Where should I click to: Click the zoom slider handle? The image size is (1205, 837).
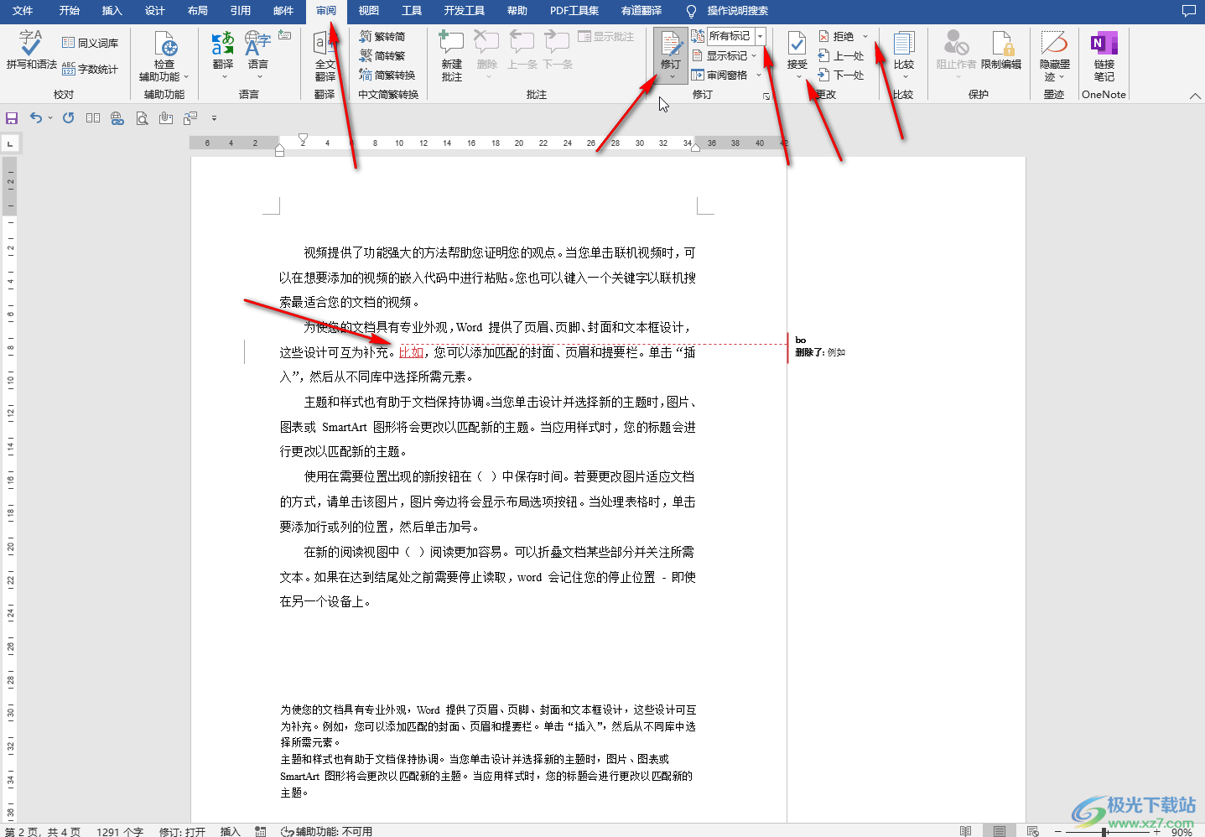pyautogui.click(x=1105, y=831)
